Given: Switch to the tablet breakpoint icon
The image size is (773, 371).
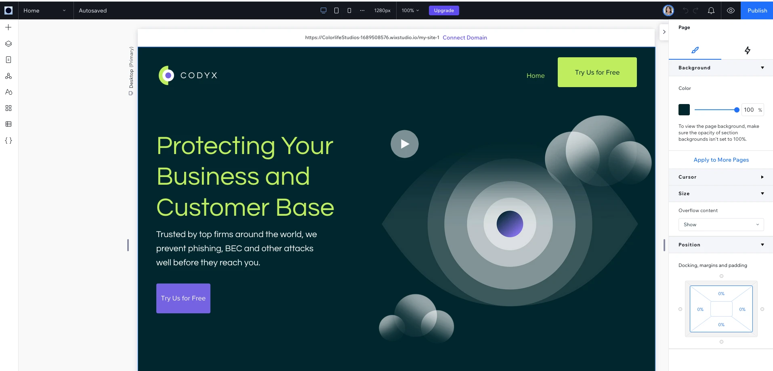Looking at the screenshot, I should [x=336, y=10].
